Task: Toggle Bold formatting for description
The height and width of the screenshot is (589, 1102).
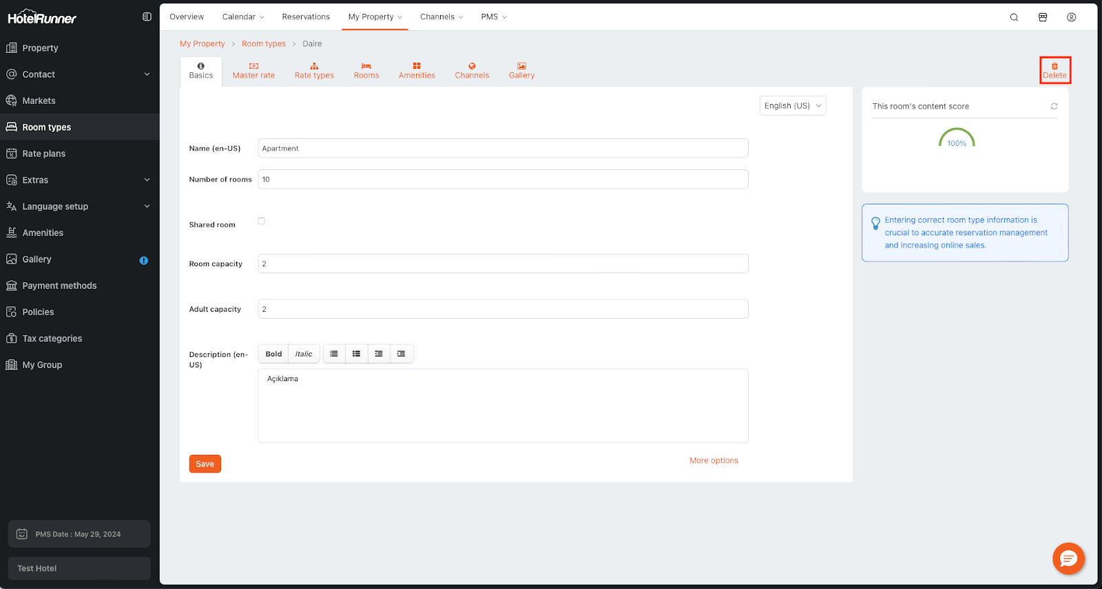Action: (273, 354)
